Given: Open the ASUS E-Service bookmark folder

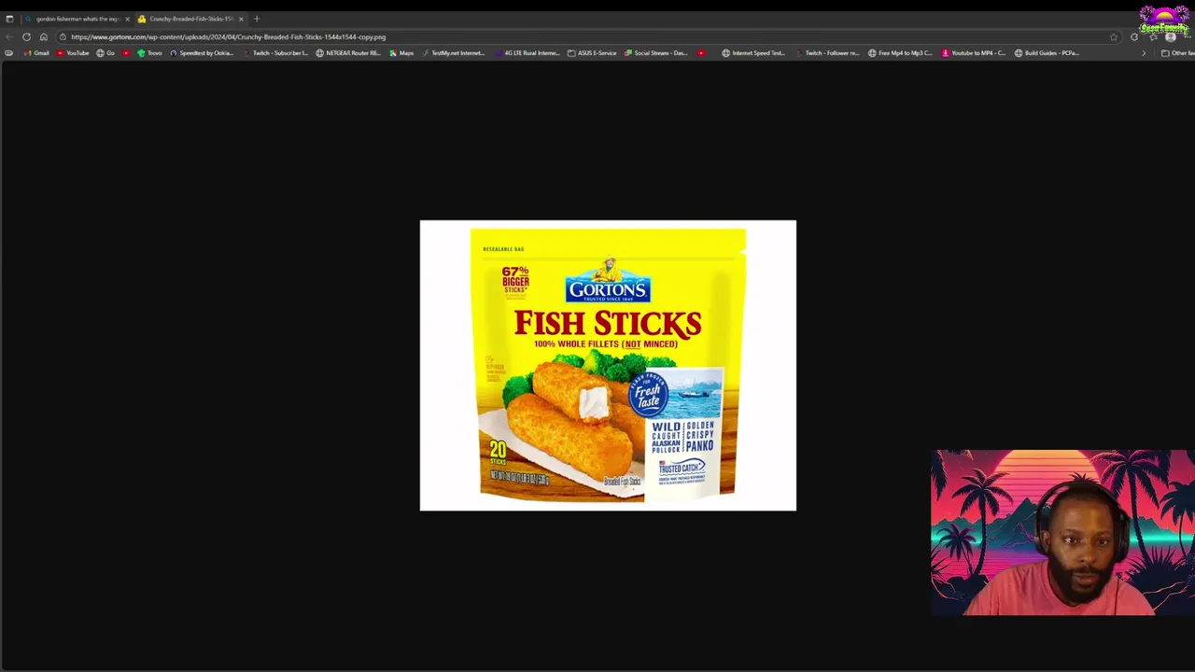Looking at the screenshot, I should click(592, 53).
